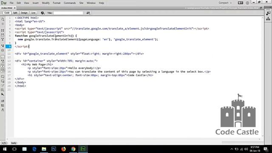Click the Apply Comment icon
Viewport: 272px width, 153px height.
click(3, 76)
